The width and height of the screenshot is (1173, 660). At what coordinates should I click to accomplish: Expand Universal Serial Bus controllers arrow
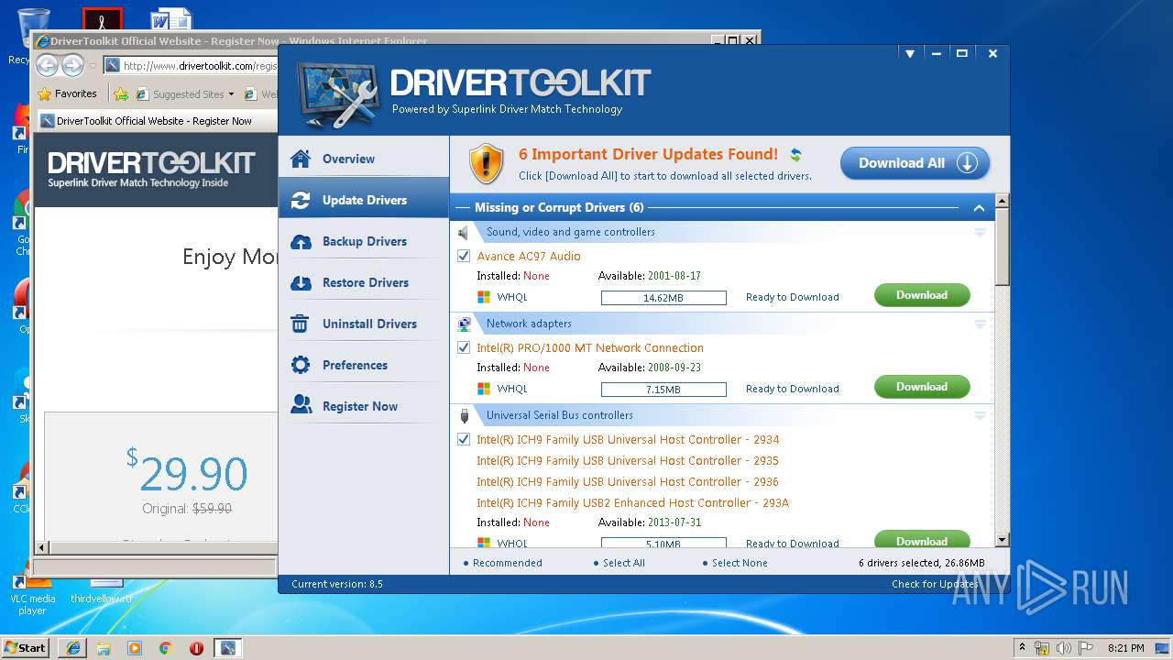tap(980, 416)
